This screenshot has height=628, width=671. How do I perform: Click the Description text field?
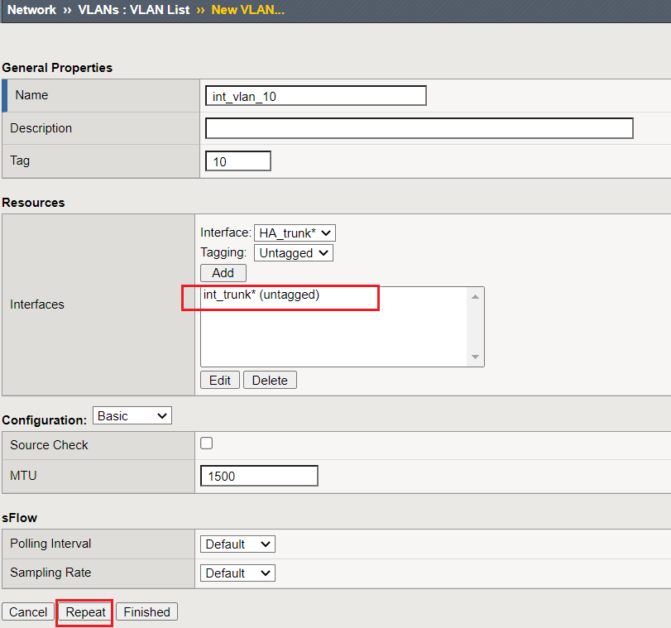coord(419,128)
